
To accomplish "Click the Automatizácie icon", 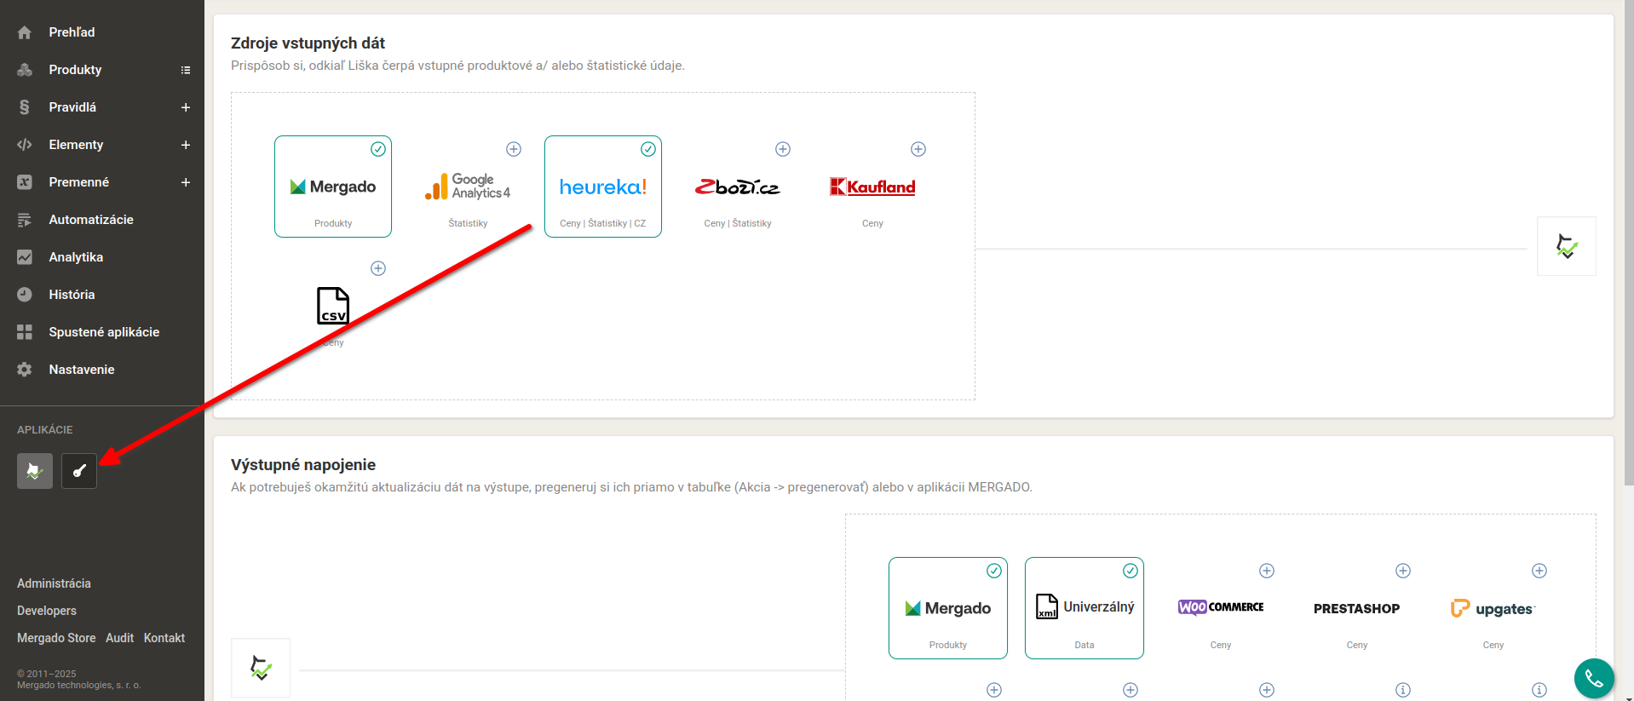I will pyautogui.click(x=24, y=220).
